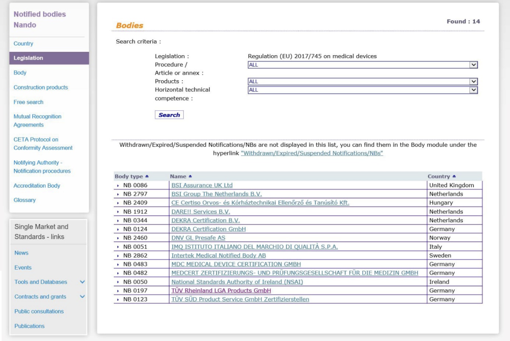Click NB 0124 body number
Viewport: 510px width, 341px height.
pyautogui.click(x=135, y=229)
